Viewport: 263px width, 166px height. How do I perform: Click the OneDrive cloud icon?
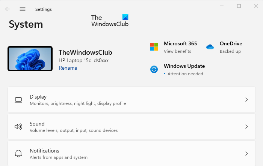(210, 47)
